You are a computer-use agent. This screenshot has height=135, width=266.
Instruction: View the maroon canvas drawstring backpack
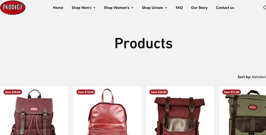(x=34, y=112)
